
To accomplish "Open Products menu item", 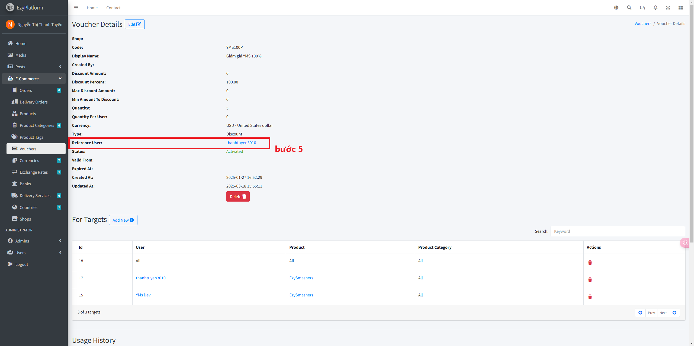I will tap(36, 114).
